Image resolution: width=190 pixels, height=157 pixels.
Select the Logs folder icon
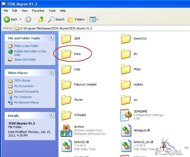pyautogui.click(x=66, y=69)
